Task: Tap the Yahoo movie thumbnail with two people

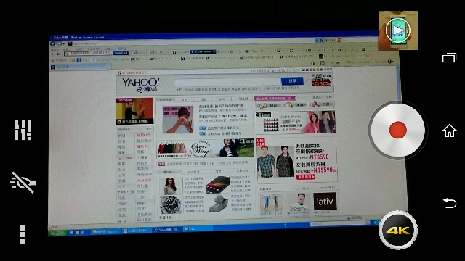Action: [134, 111]
